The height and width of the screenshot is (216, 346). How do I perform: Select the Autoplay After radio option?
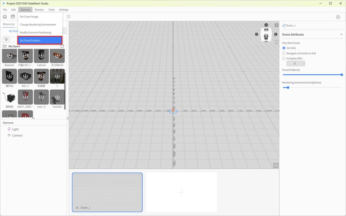(x=284, y=58)
